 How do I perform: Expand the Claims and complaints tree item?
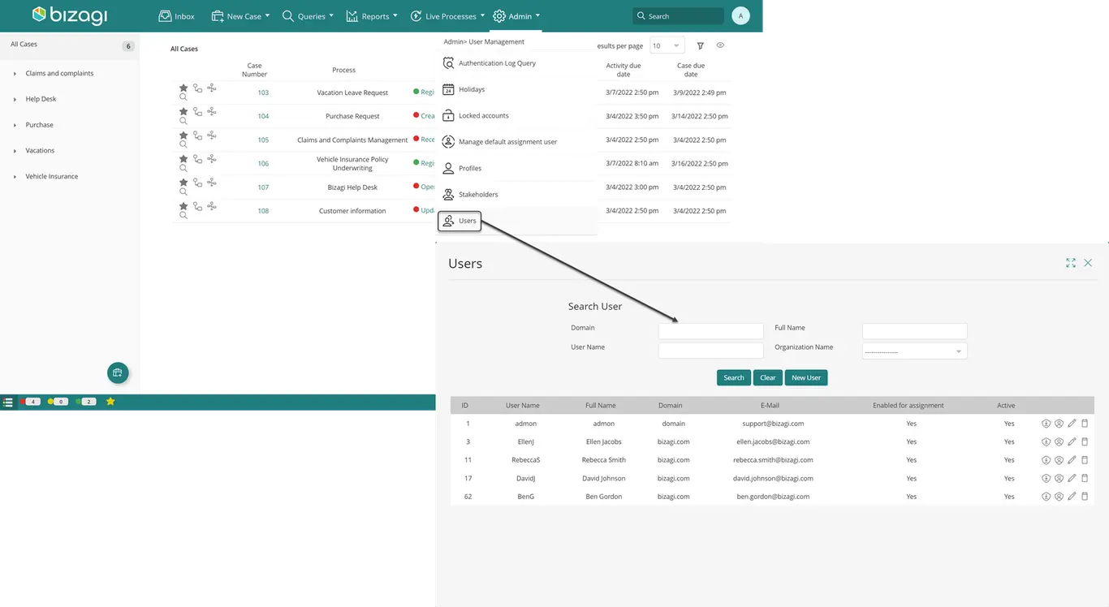[15, 74]
